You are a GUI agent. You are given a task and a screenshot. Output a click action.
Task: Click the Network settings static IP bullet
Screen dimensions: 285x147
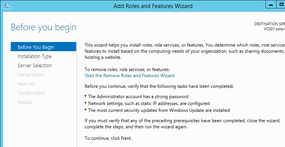pyautogui.click(x=147, y=103)
